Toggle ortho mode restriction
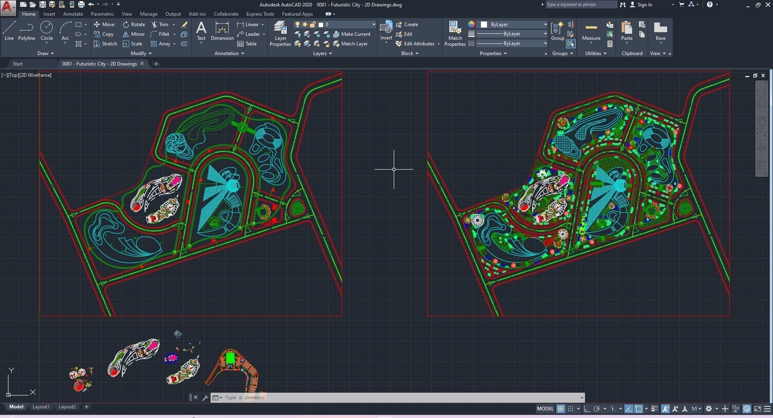773x418 pixels. [x=587, y=409]
